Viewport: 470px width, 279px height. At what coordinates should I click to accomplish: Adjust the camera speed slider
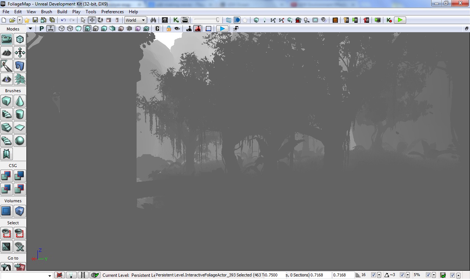(207, 20)
